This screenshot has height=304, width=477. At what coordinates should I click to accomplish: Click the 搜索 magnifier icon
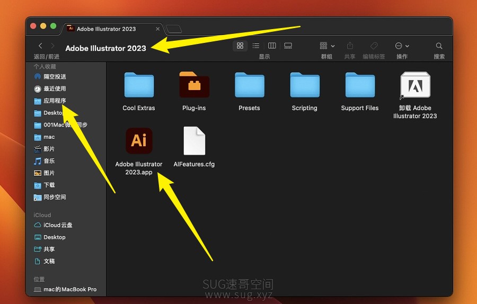(439, 46)
